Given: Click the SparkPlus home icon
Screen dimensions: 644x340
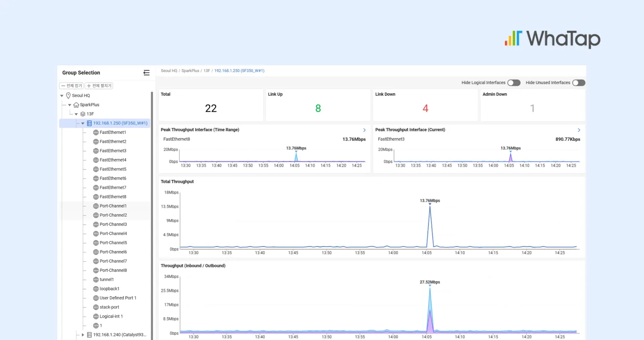Looking at the screenshot, I should click(x=76, y=105).
